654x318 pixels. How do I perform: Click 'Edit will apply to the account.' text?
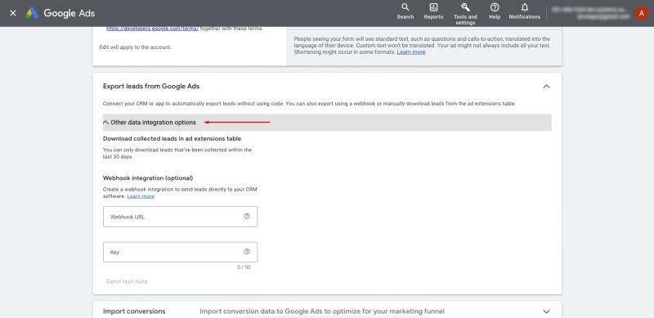(136, 47)
